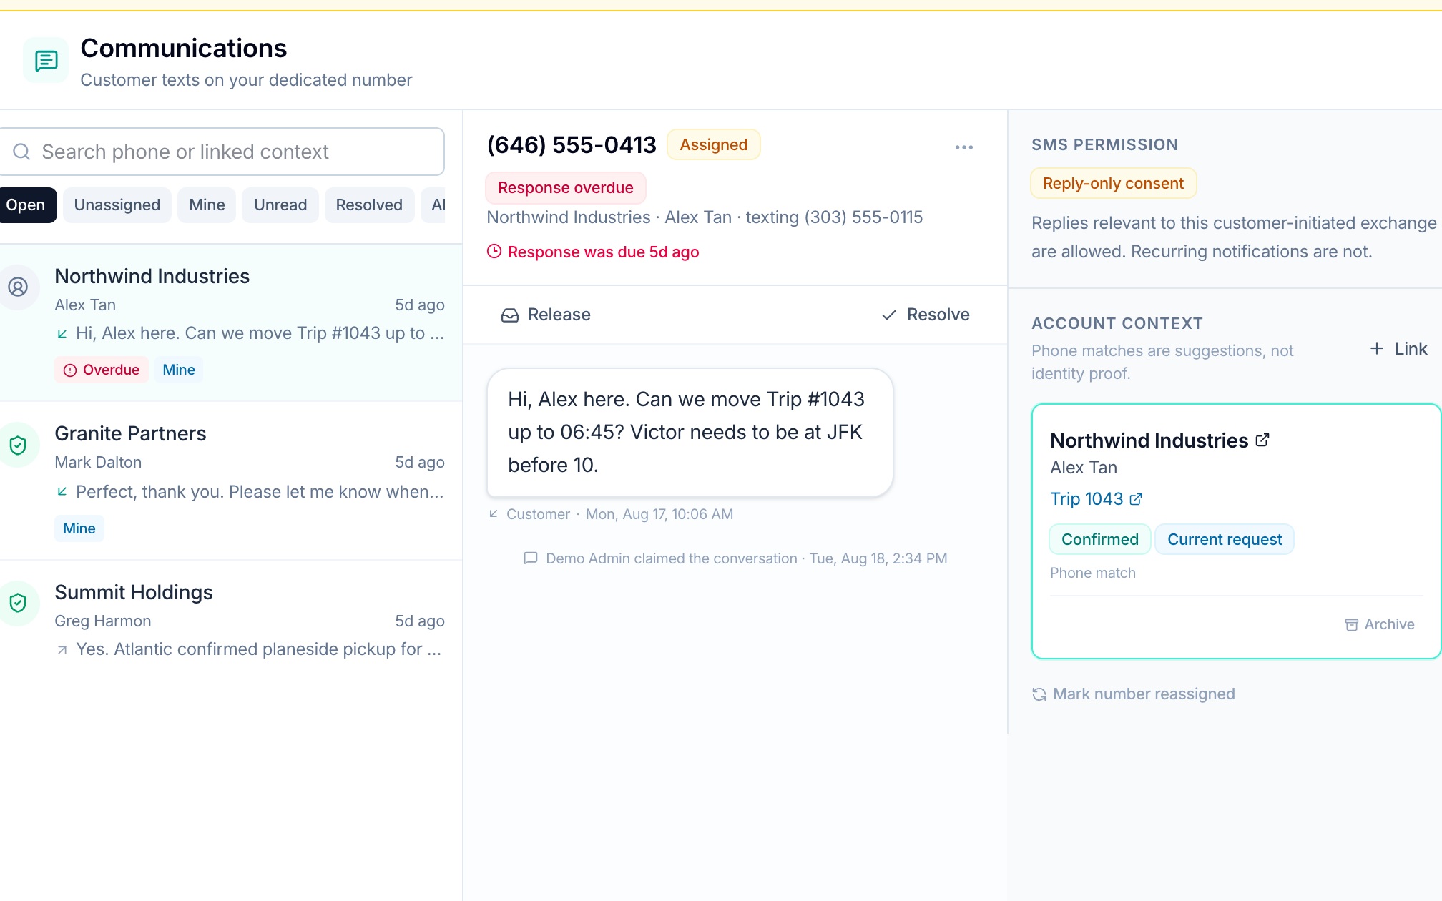Click the Archive button in account card
Screen dimensions: 1442x901
(1380, 624)
